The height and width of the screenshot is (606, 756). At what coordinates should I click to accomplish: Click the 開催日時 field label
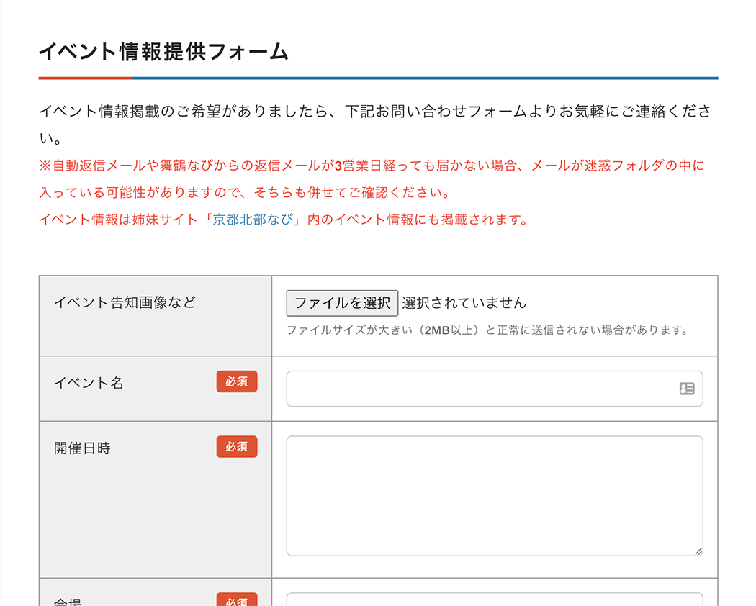coord(82,448)
